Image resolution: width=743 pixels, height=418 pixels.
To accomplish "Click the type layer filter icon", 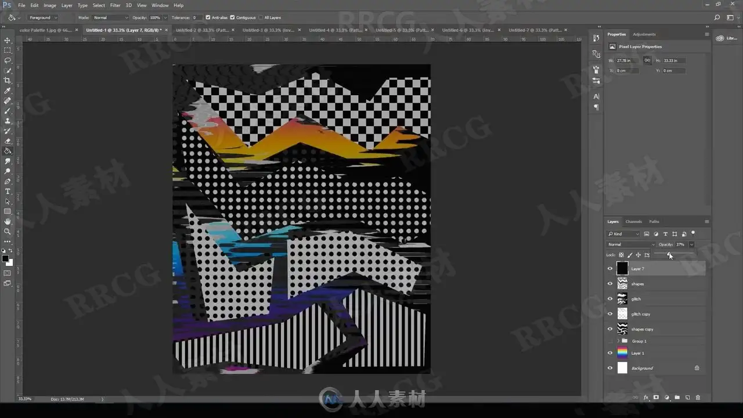I will coord(665,234).
